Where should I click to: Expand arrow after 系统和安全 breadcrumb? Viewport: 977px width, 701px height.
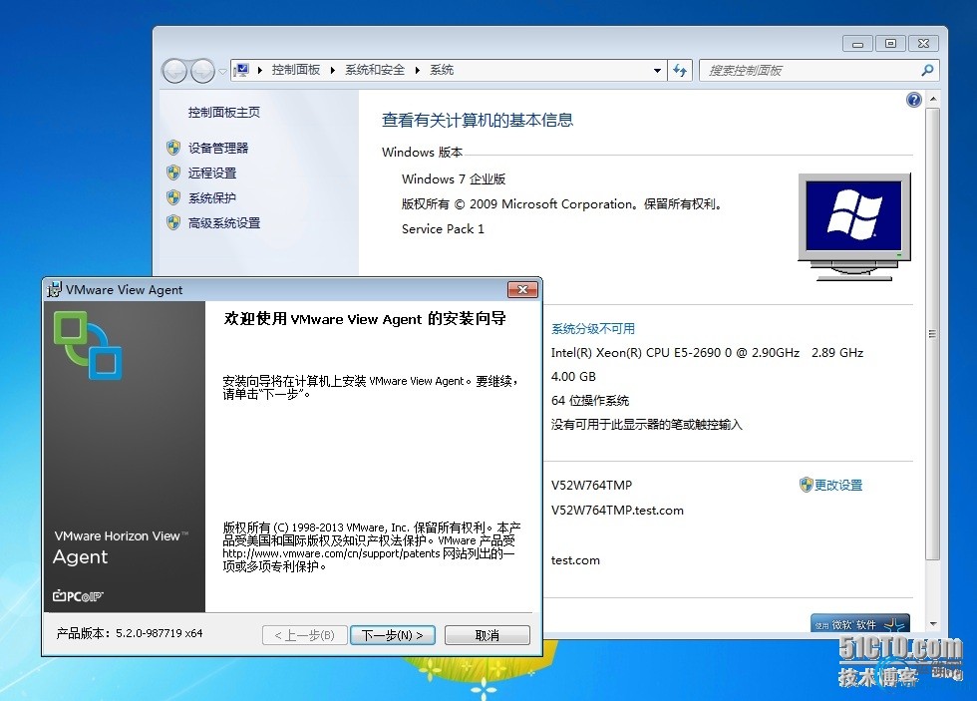pos(418,71)
